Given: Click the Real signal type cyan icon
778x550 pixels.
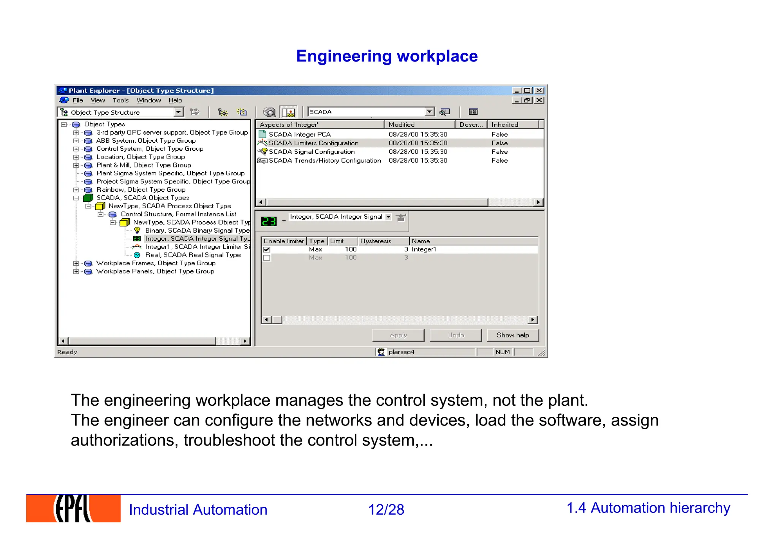Looking at the screenshot, I should point(137,255).
